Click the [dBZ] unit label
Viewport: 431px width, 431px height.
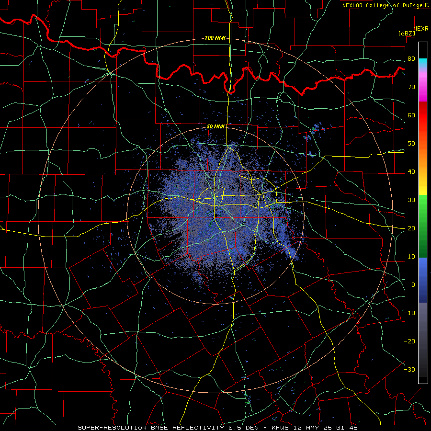click(407, 34)
